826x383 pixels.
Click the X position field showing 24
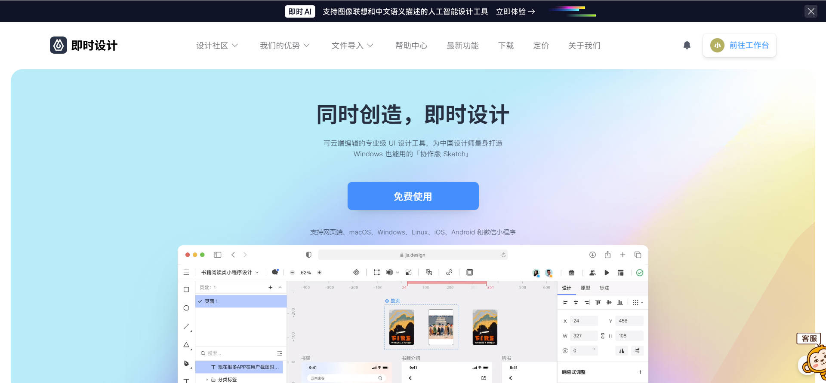click(584, 321)
